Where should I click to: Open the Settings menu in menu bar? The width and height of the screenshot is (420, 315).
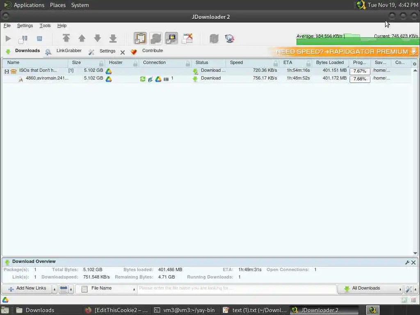[x=25, y=26]
